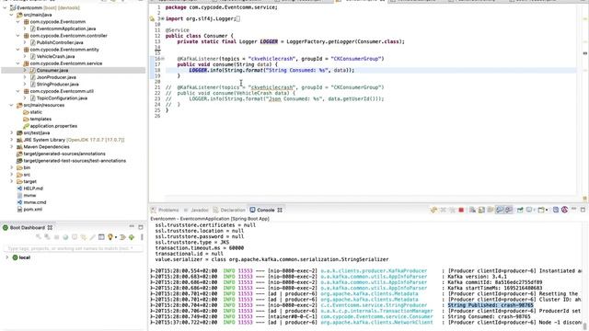Click the pencil icon in Boot Dashboard toolbar
This screenshot has height=331, width=589.
coord(92,237)
